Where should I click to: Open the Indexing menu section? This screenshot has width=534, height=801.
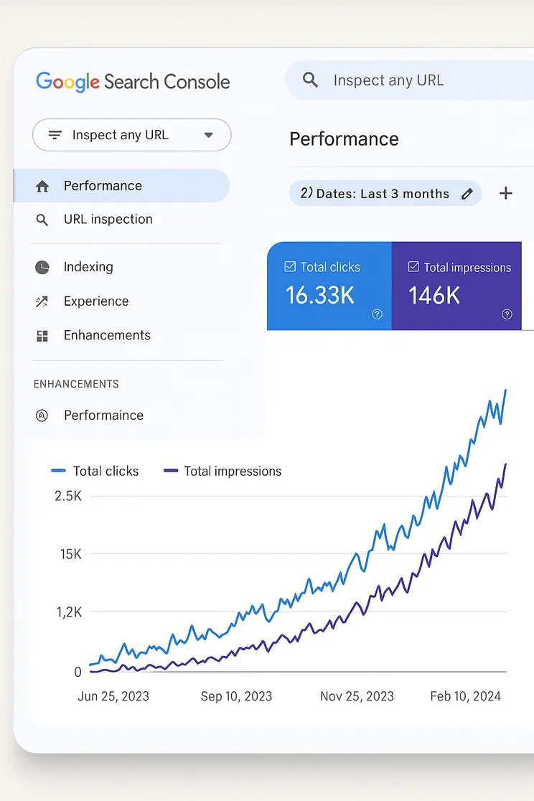point(88,267)
